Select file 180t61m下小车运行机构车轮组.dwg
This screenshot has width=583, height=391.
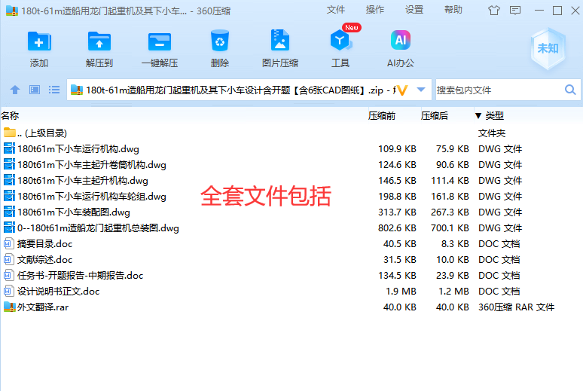[x=291, y=196]
